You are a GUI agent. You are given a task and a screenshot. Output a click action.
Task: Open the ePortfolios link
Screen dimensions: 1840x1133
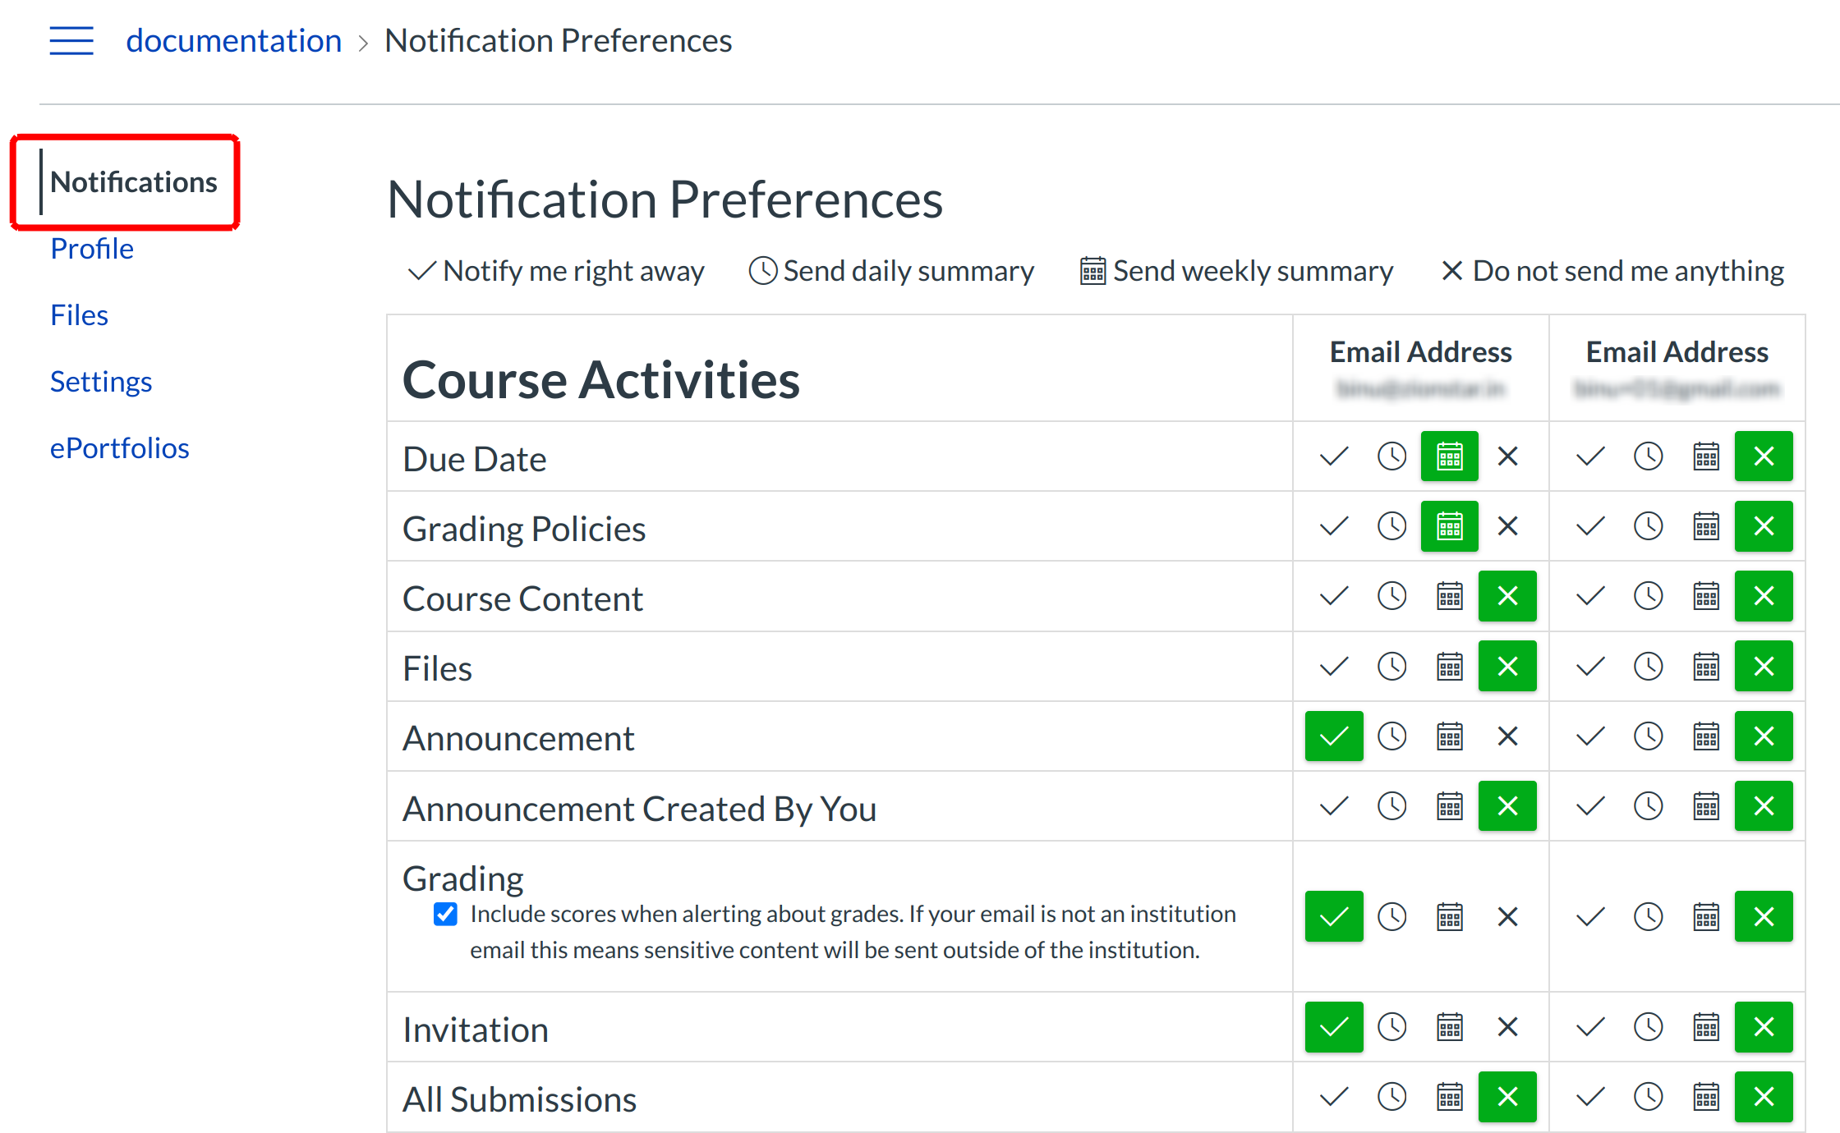[x=119, y=448]
